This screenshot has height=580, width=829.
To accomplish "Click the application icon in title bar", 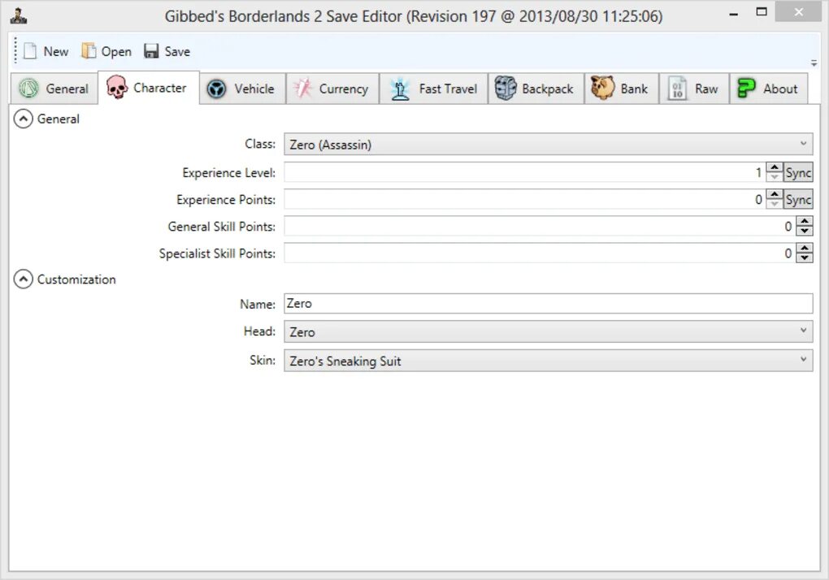I will tap(19, 16).
